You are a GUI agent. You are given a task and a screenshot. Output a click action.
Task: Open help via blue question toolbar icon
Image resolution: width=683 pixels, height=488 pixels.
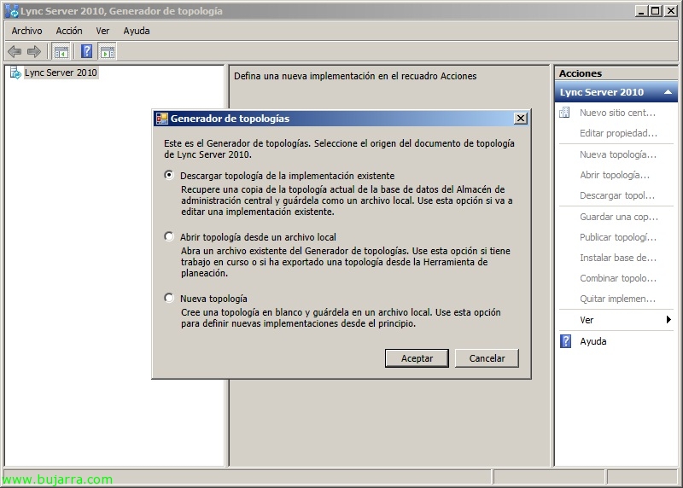(87, 51)
